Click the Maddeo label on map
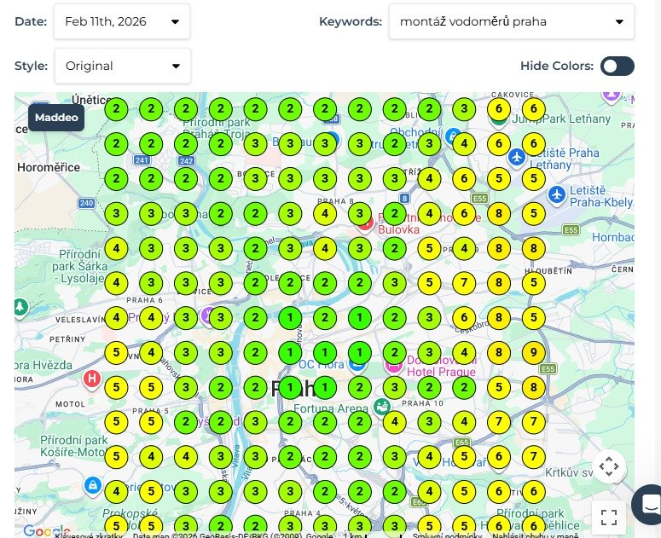The image size is (661, 538). coord(56,118)
